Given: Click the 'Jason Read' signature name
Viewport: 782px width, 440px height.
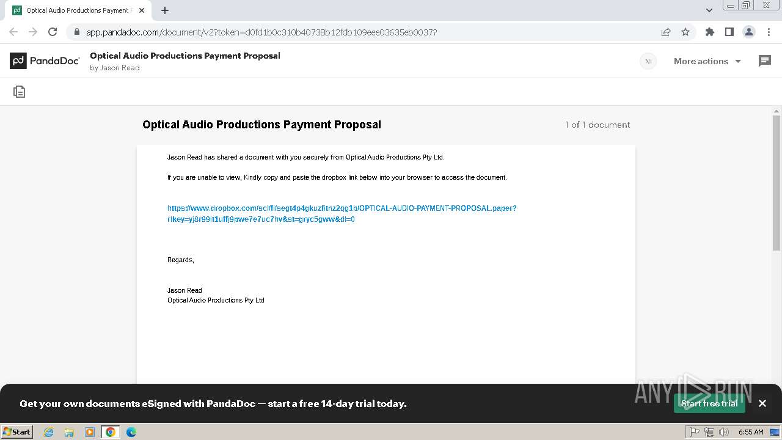Looking at the screenshot, I should tap(185, 290).
